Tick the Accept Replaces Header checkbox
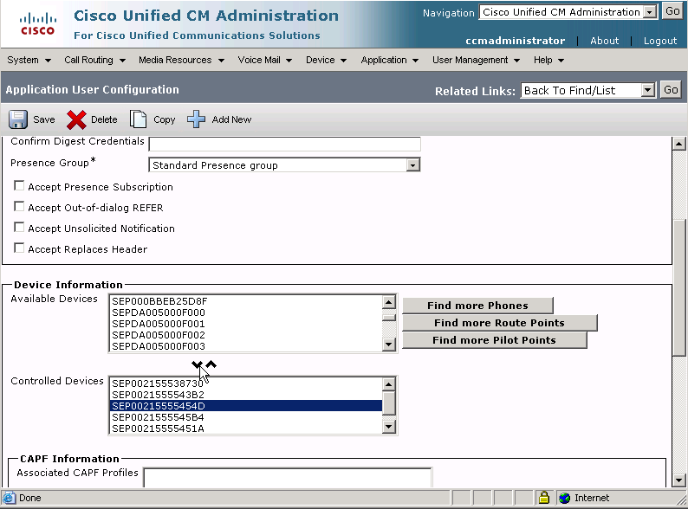688x509 pixels. point(19,248)
